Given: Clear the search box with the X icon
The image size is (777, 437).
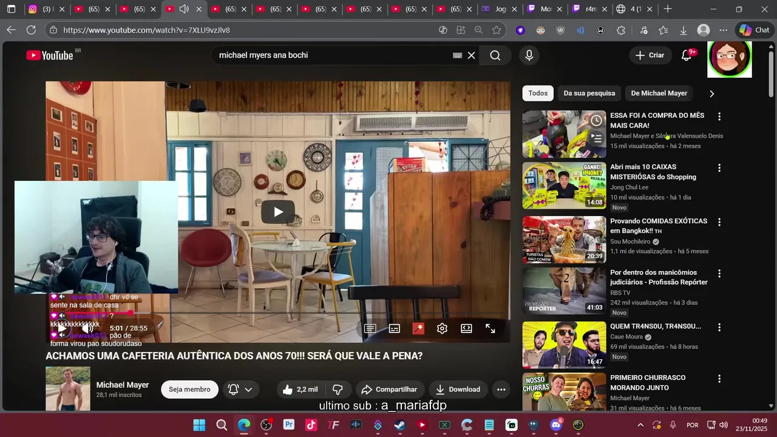Looking at the screenshot, I should (x=471, y=55).
